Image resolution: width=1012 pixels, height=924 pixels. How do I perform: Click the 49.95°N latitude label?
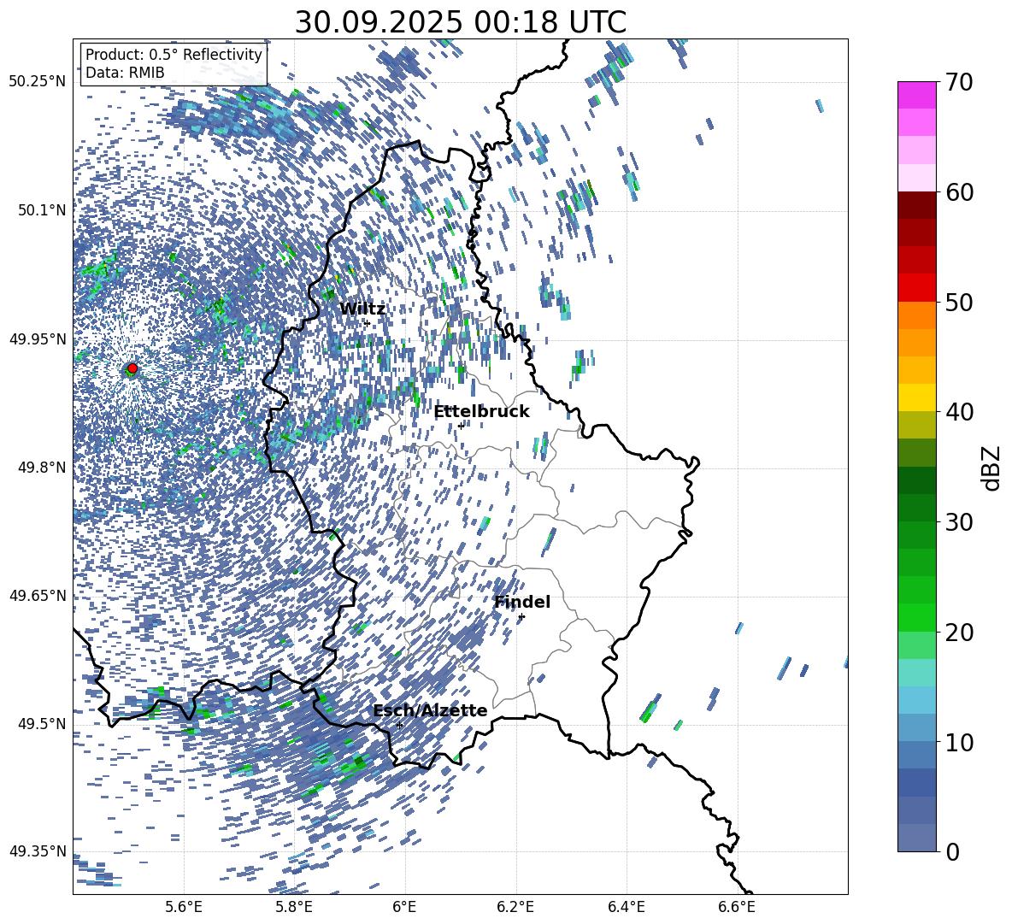(38, 339)
